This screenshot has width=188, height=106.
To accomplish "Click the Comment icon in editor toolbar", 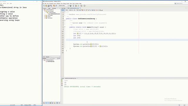I will click(x=100, y=10).
